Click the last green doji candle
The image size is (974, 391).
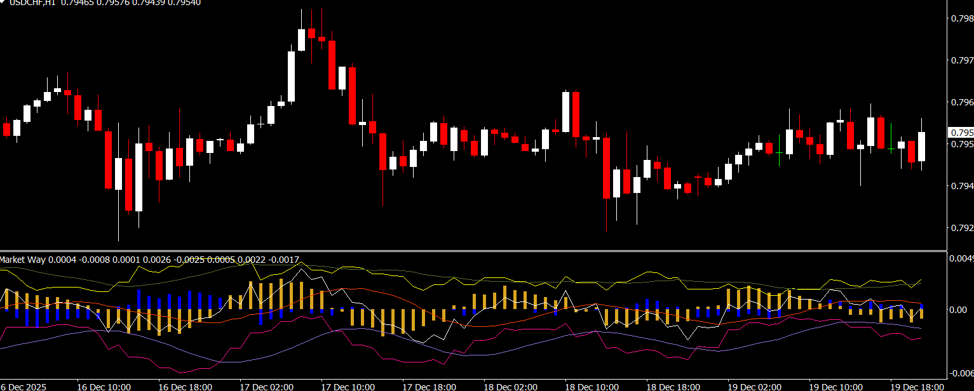pyautogui.click(x=891, y=149)
